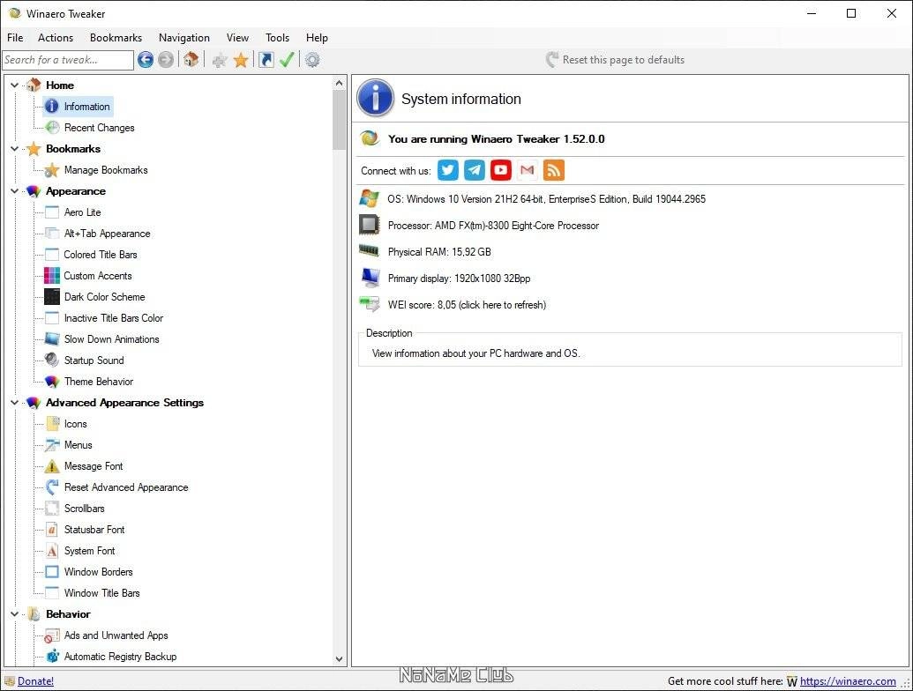Click the Winaero Tweaker version logo icon
The image size is (913, 691).
[369, 138]
